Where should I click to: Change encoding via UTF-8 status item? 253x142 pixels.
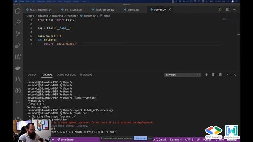[189, 140]
